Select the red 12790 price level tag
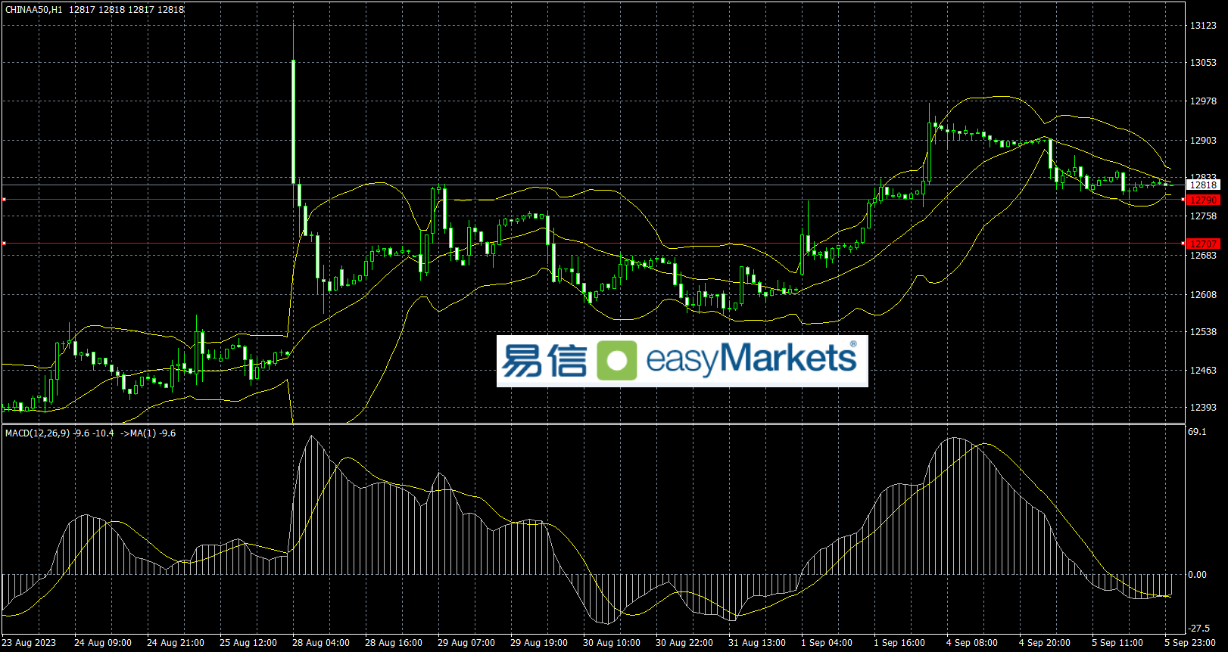Viewport: 1228px width, 652px height. (x=1204, y=200)
